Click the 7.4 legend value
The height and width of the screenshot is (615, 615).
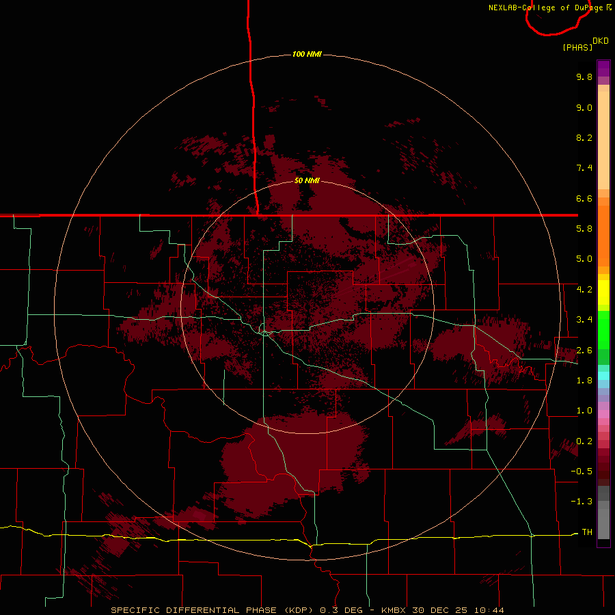[584, 168]
